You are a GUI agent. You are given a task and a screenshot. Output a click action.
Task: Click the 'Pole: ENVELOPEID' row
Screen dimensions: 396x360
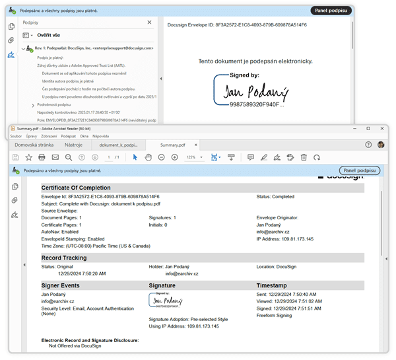pyautogui.click(x=97, y=121)
